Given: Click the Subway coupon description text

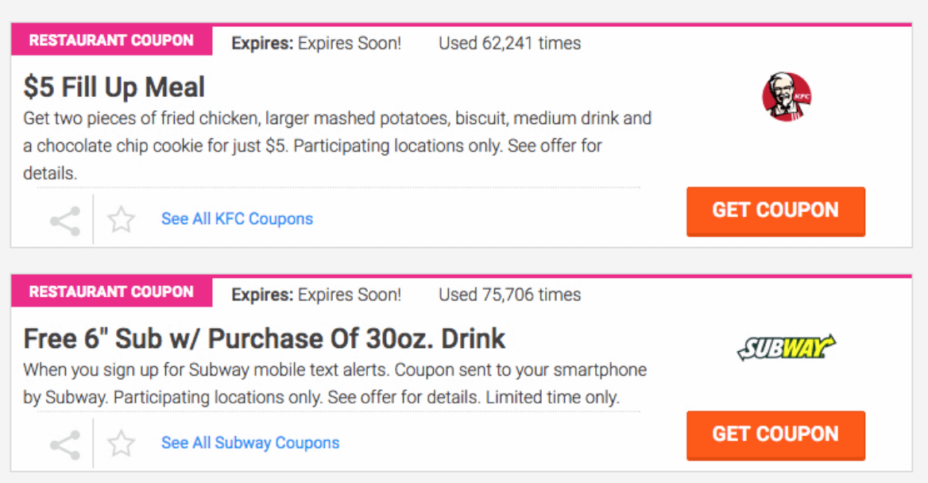Looking at the screenshot, I should pos(335,384).
